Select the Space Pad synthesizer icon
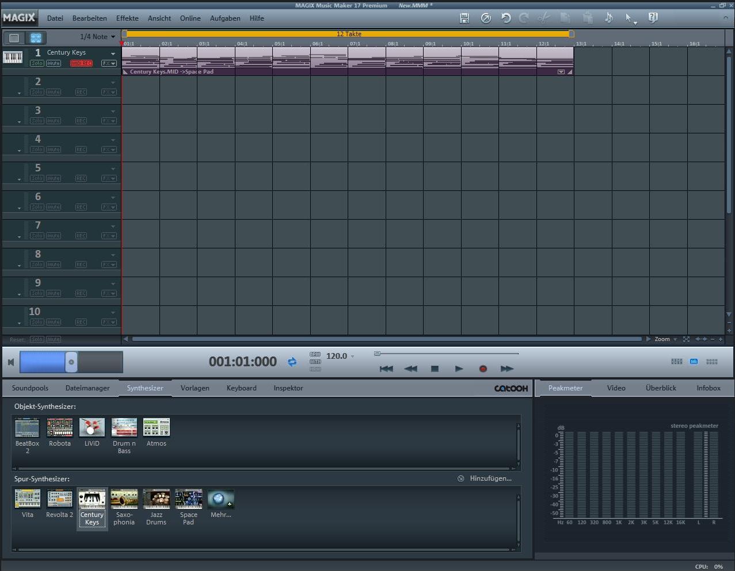The height and width of the screenshot is (571, 735). pos(188,499)
